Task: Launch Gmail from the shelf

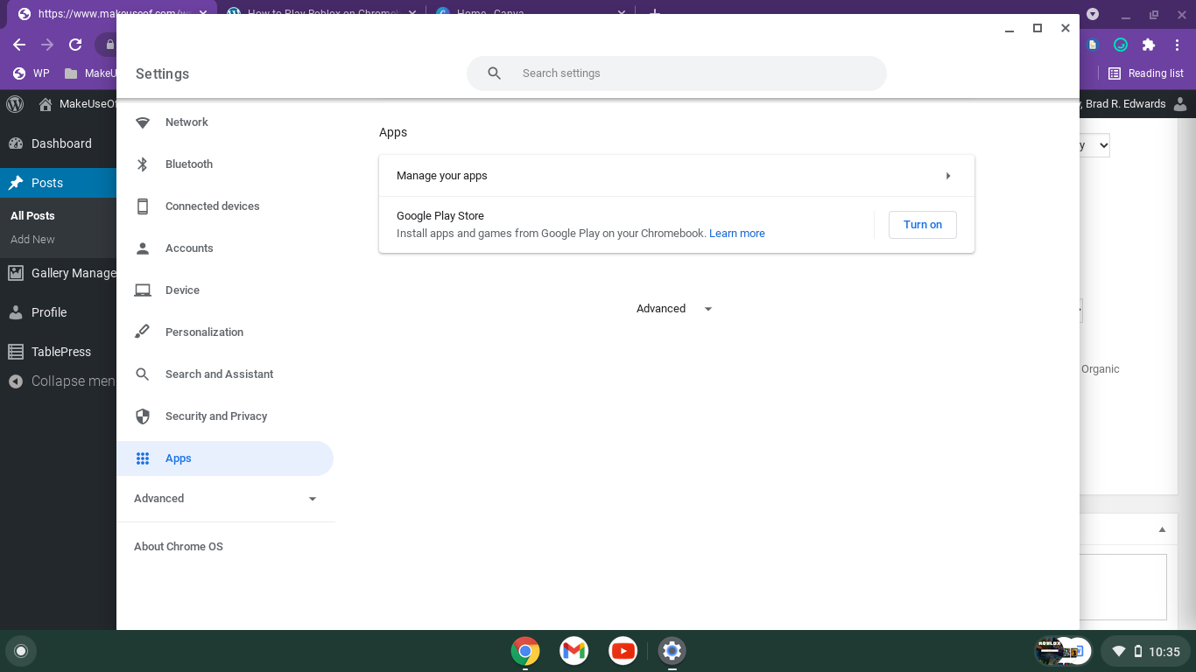Action: coord(573,651)
